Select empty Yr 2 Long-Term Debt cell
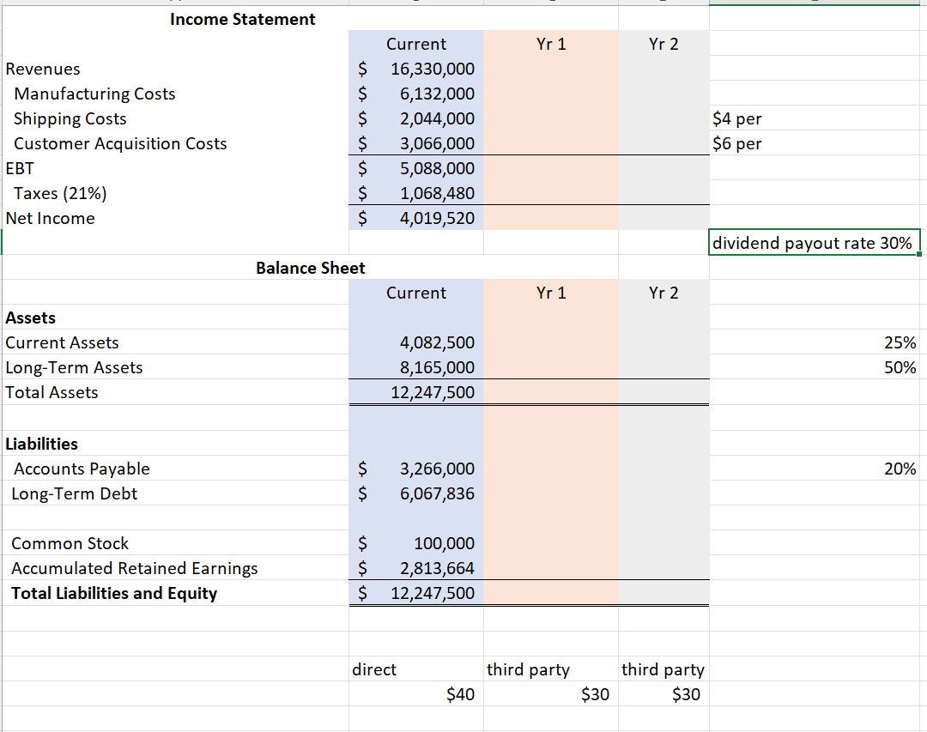Image resolution: width=927 pixels, height=732 pixels. [663, 493]
